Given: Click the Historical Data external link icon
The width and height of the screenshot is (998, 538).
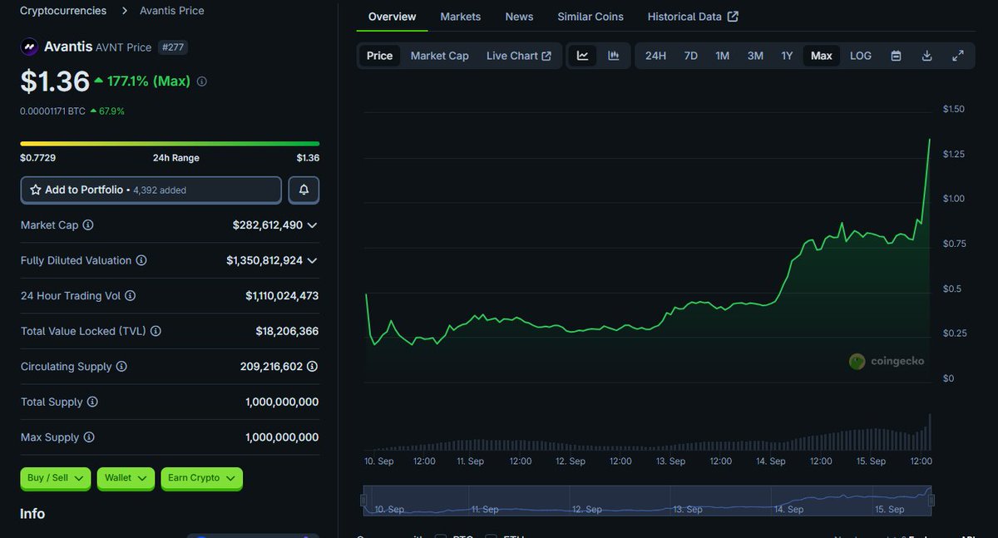Looking at the screenshot, I should pos(733,17).
